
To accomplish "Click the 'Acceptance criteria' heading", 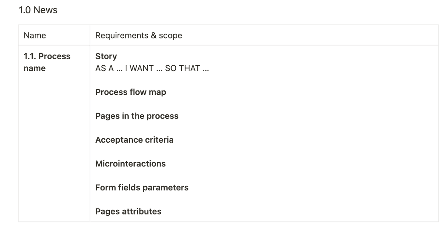I will click(x=134, y=140).
